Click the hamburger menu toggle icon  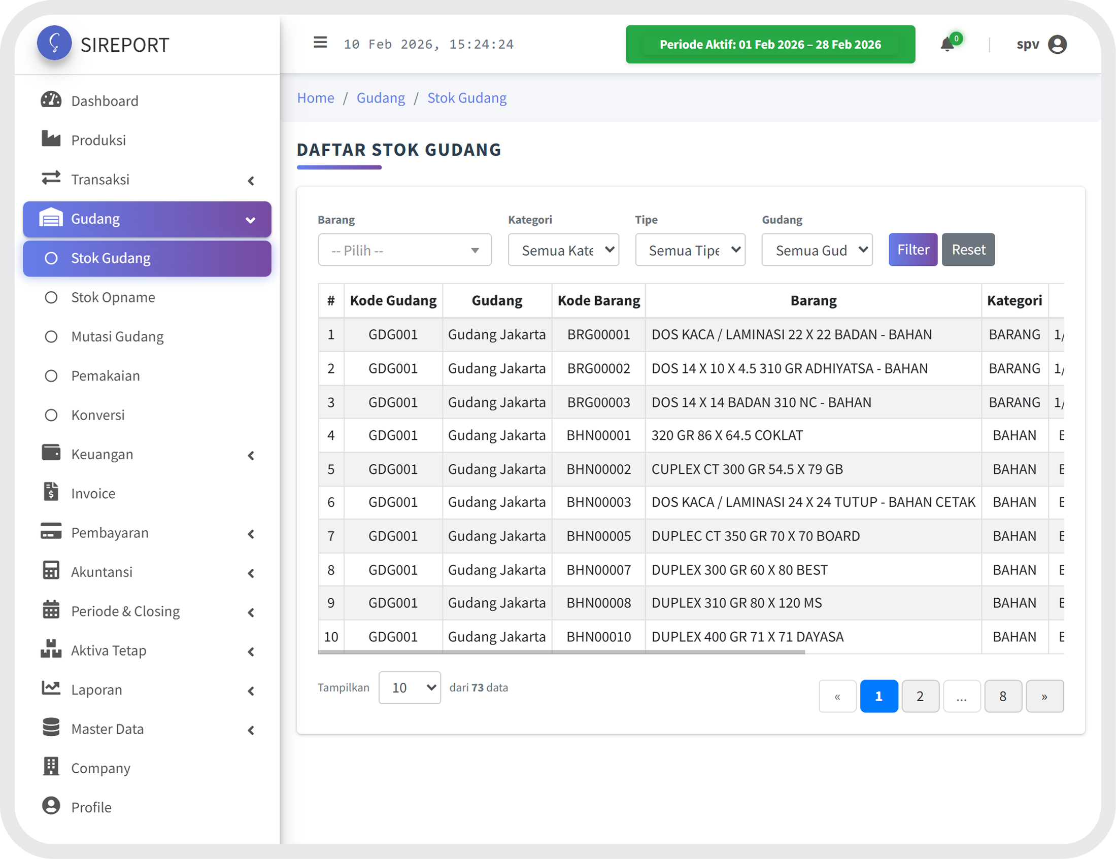coord(320,43)
